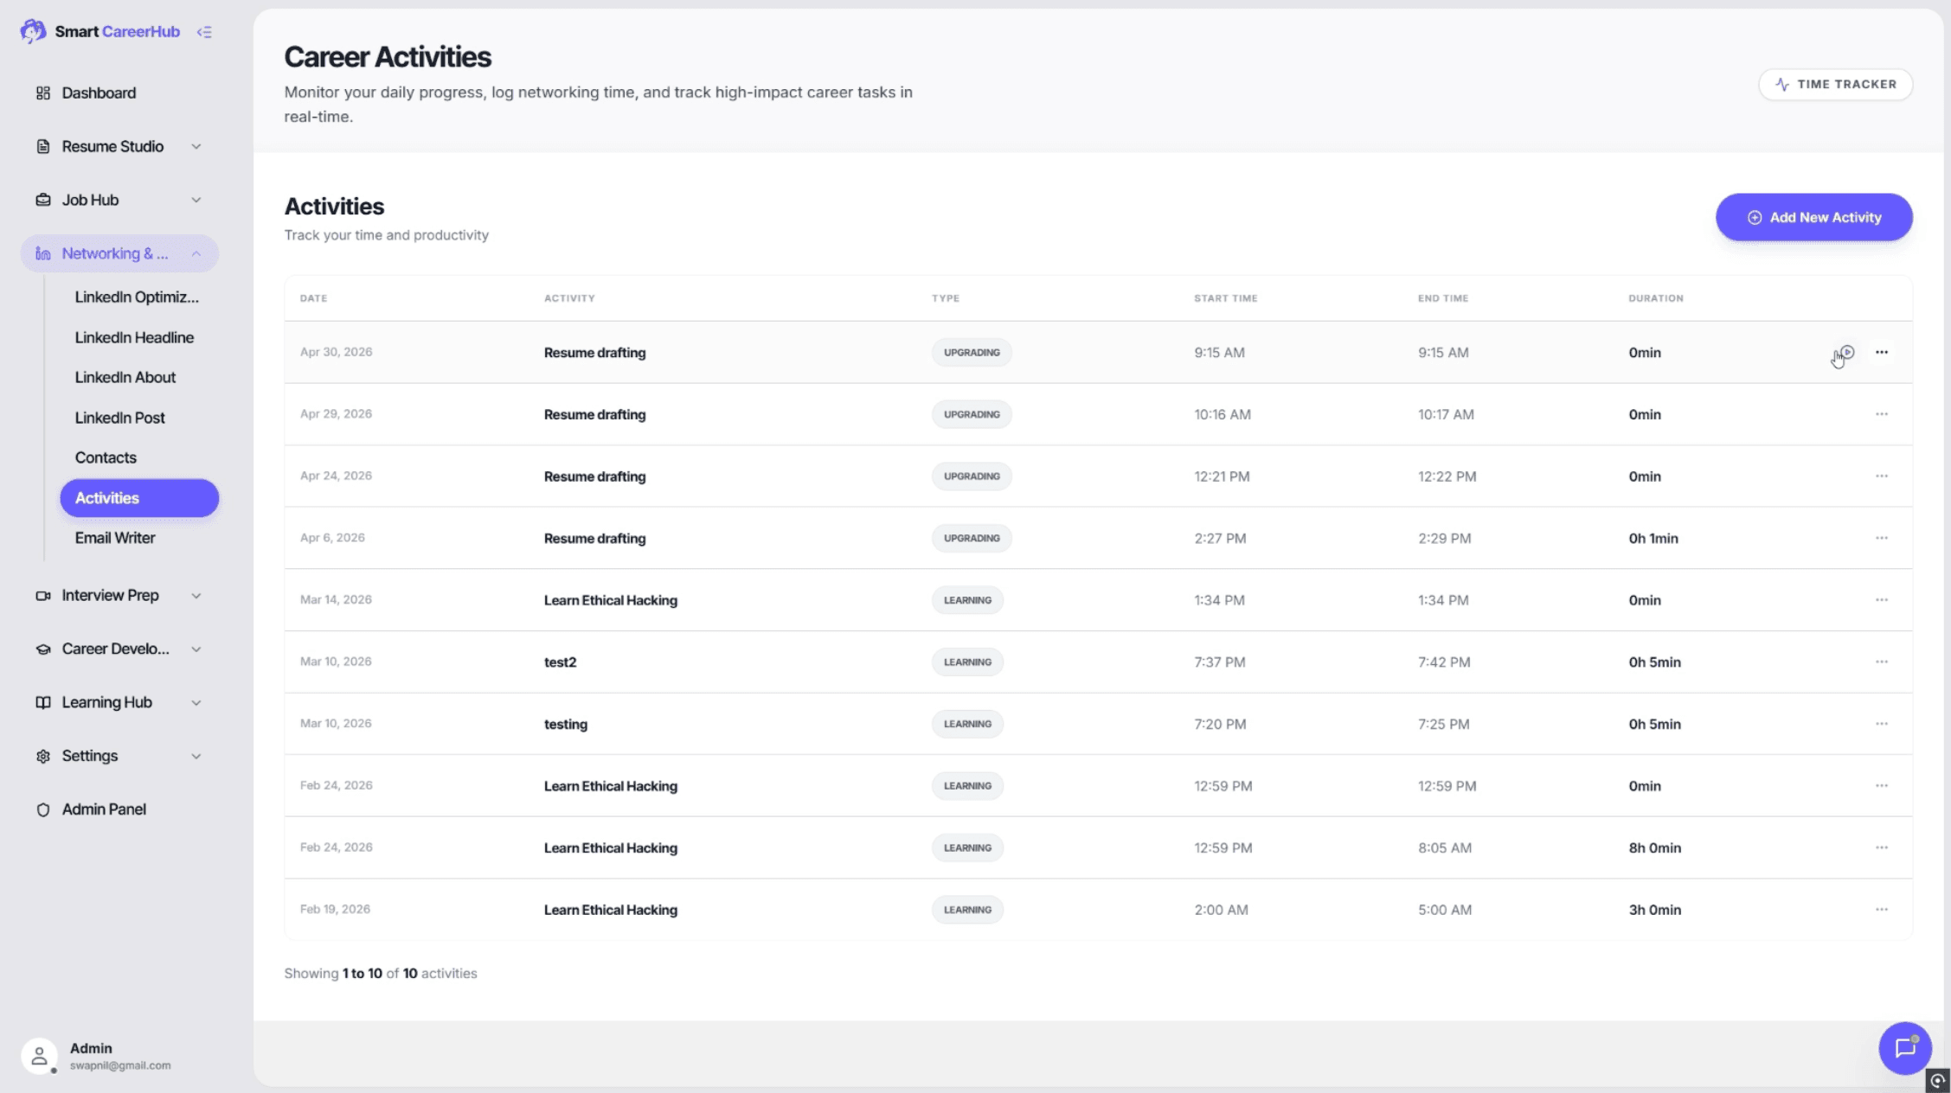Open more options for Apr 24 row
Image resolution: width=1951 pixels, height=1093 pixels.
[x=1881, y=476]
